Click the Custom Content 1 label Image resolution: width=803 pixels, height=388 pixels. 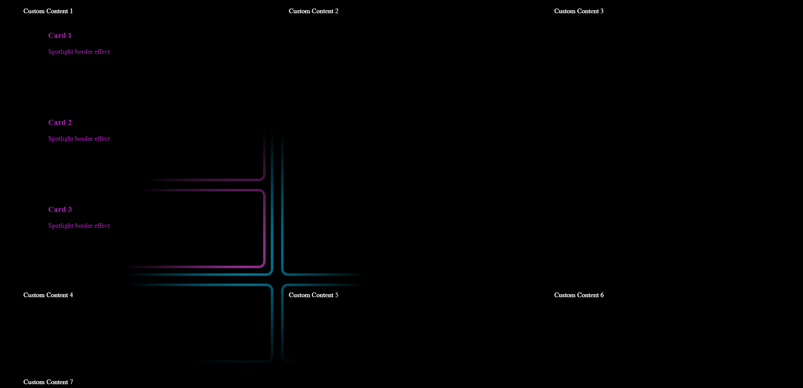48,11
